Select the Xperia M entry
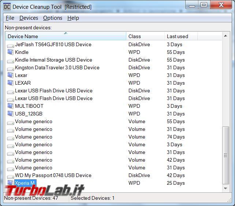Image resolution: width=235 pixels, height=206 pixels. click(25, 183)
